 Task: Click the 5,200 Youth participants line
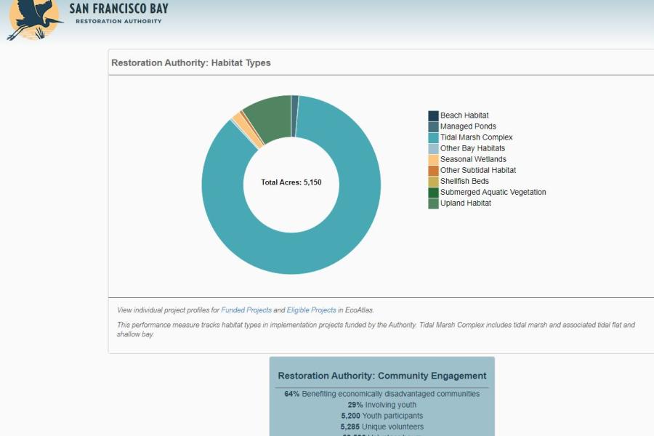(x=382, y=416)
